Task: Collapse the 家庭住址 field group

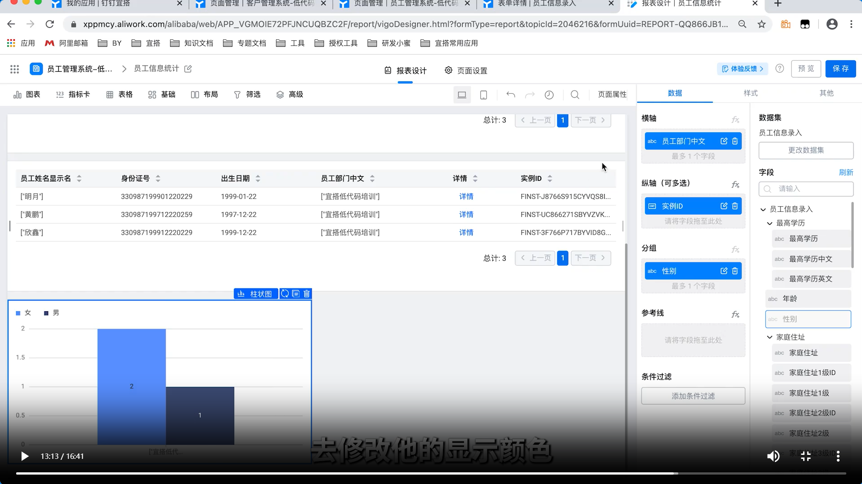Action: tap(769, 337)
